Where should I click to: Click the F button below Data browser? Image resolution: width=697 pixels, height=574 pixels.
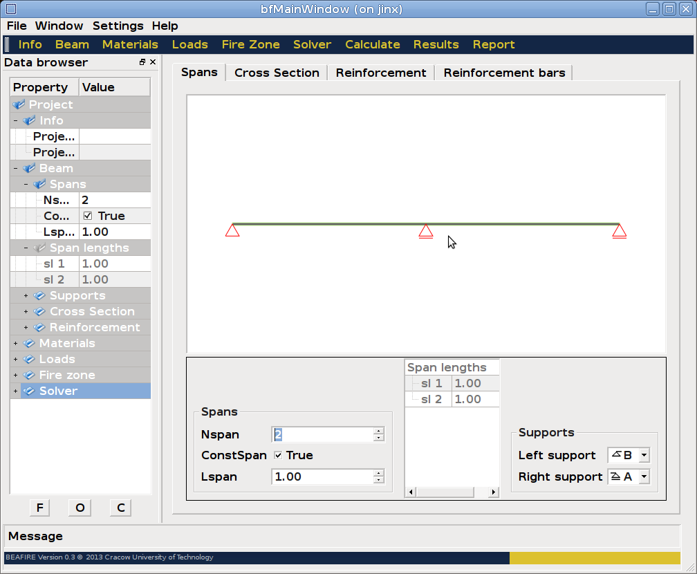tap(39, 508)
